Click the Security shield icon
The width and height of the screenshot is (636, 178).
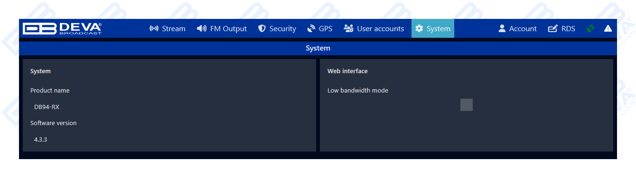pos(262,29)
